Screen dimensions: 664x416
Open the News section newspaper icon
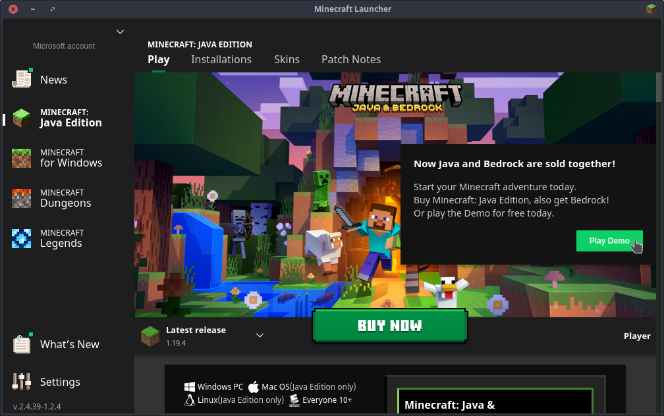[22, 79]
